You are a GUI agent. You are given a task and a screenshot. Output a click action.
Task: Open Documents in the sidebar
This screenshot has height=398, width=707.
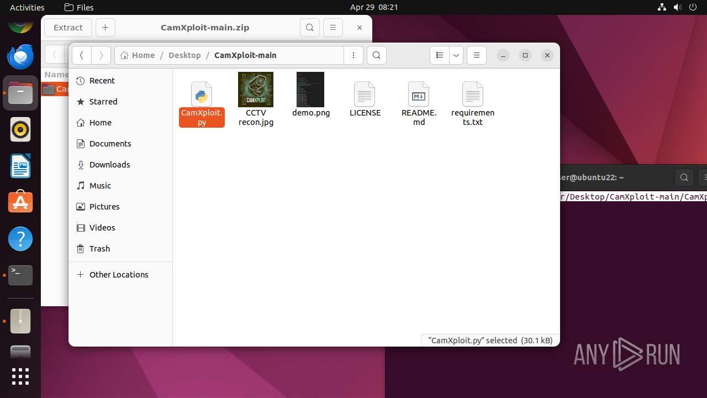click(x=120, y=144)
